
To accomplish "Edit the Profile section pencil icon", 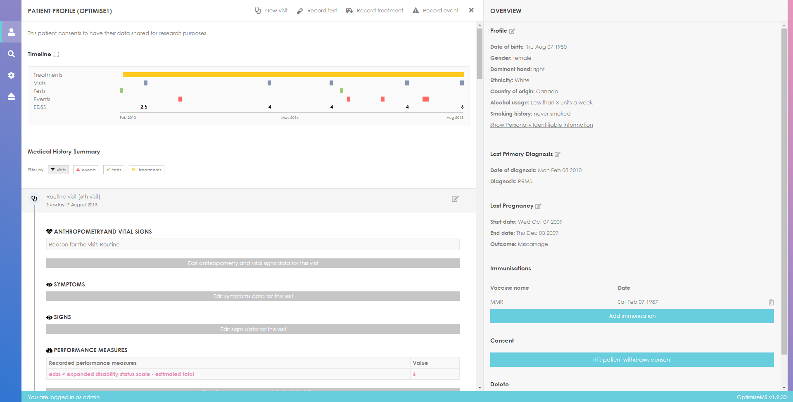I will pos(512,31).
